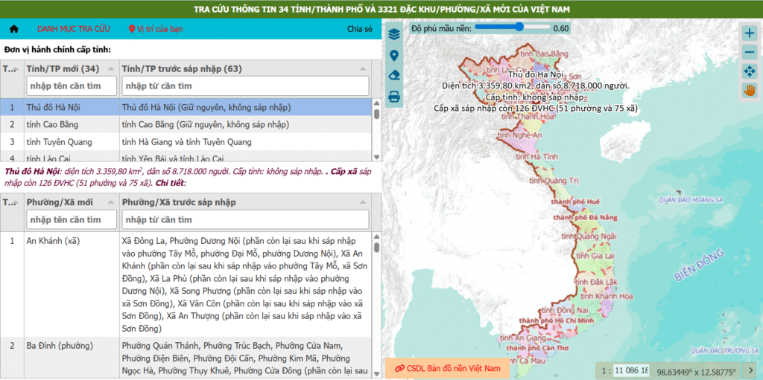Open CSDL Bản đồ nền Việt Nam link
The image size is (763, 380).
point(447,368)
